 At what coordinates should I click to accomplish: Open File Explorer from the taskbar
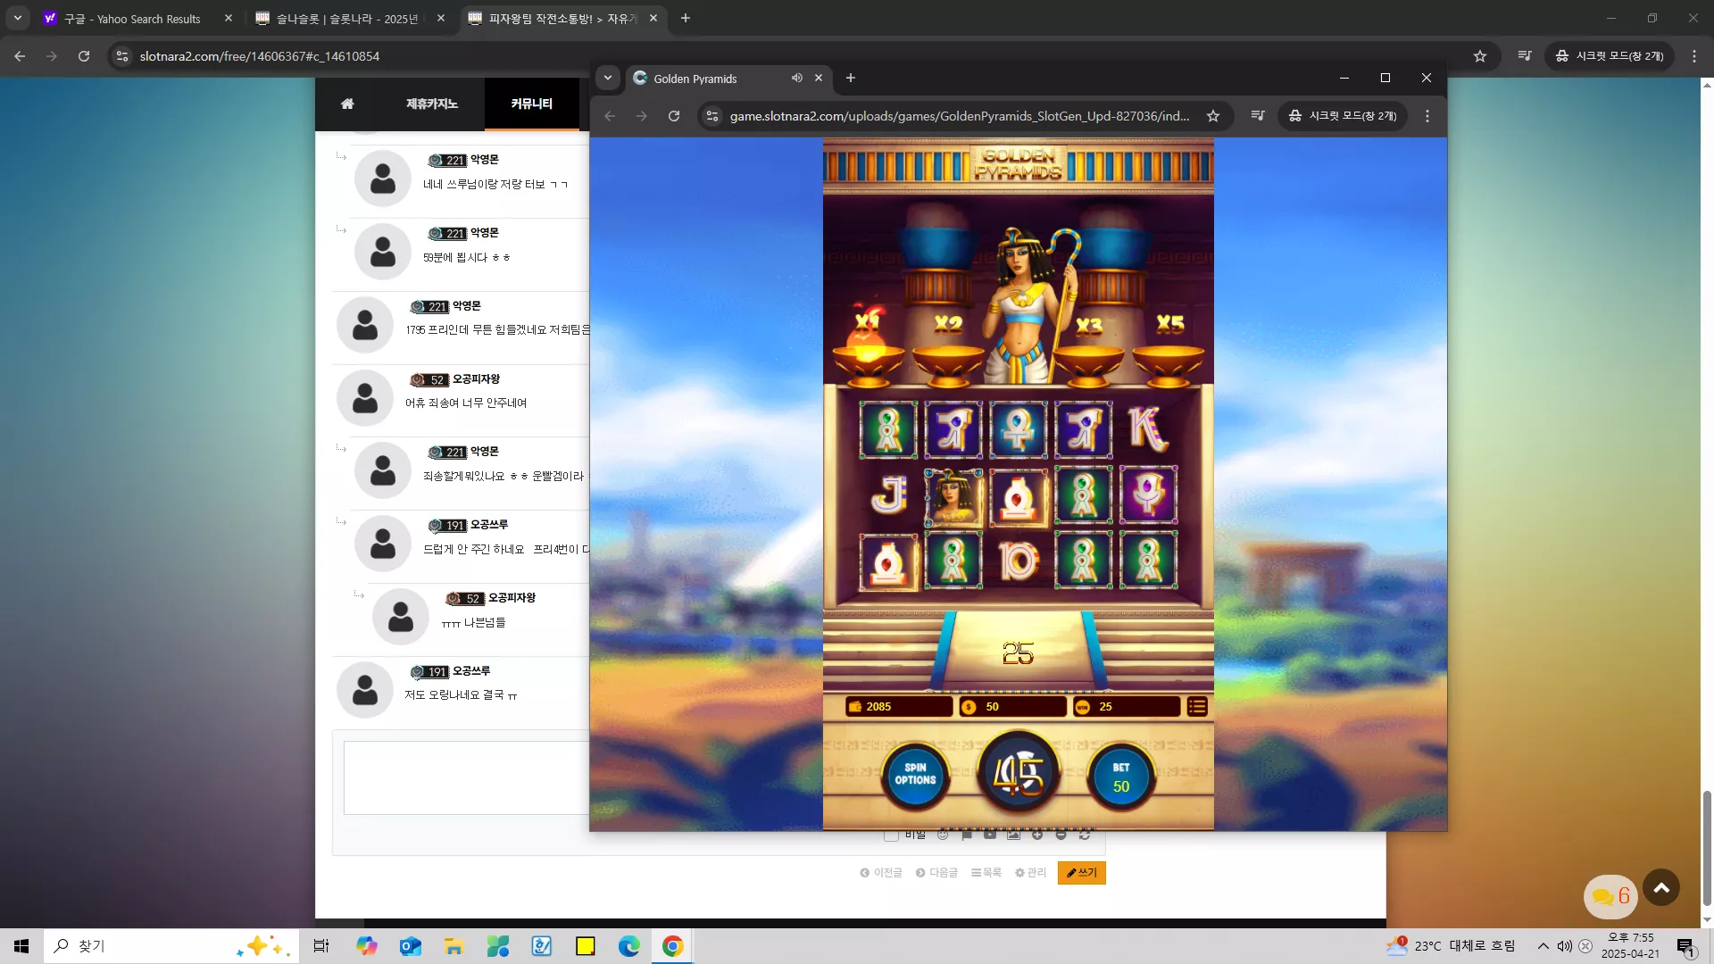(454, 946)
